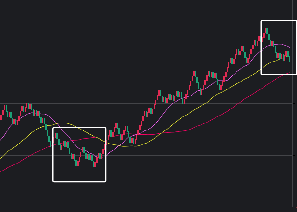Click the leftmost candle on the chart
The width and height of the screenshot is (297, 212).
1,116
